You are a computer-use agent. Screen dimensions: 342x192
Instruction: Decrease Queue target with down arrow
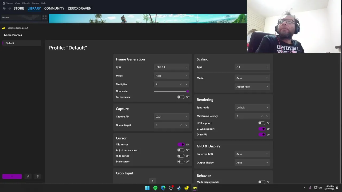click(186, 125)
